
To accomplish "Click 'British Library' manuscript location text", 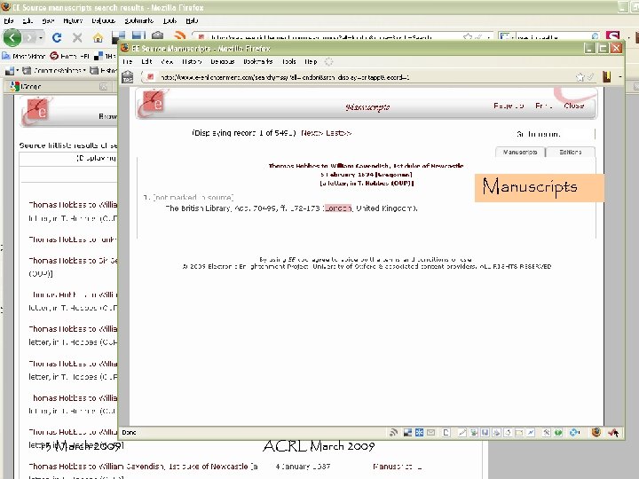I will (x=199, y=208).
